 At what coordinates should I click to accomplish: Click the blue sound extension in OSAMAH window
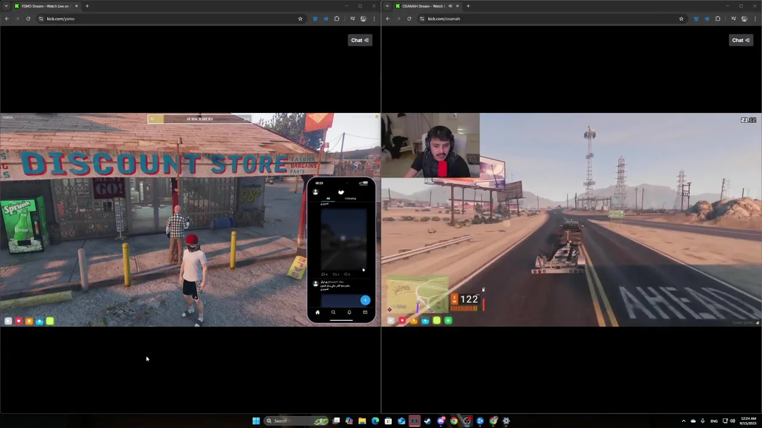[707, 18]
